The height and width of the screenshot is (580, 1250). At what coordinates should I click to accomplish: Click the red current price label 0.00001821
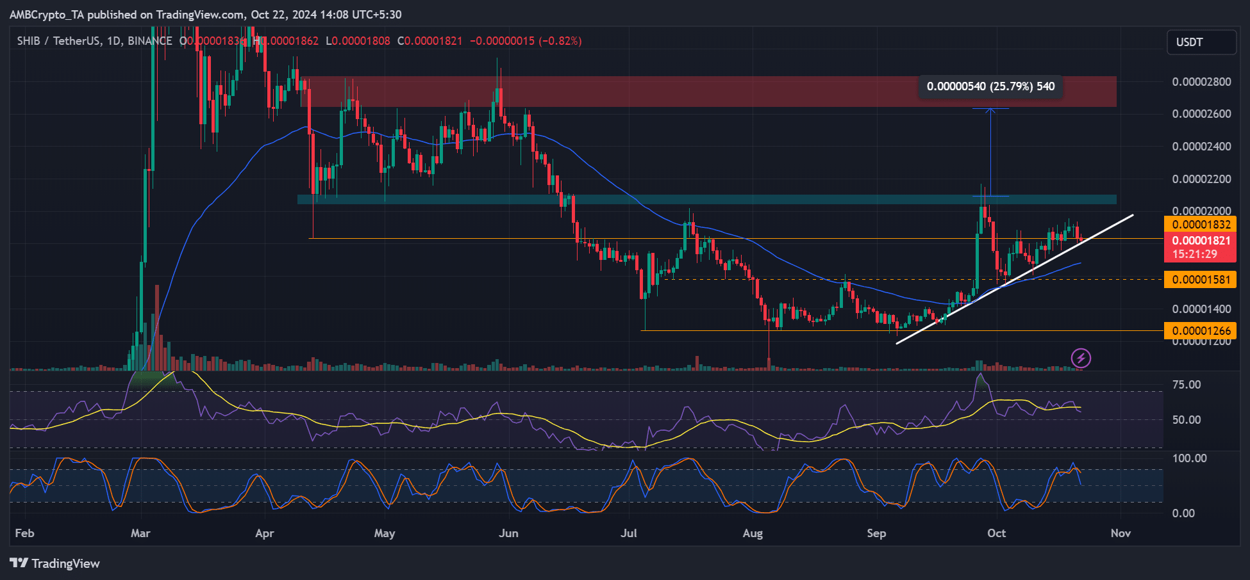tap(1200, 241)
